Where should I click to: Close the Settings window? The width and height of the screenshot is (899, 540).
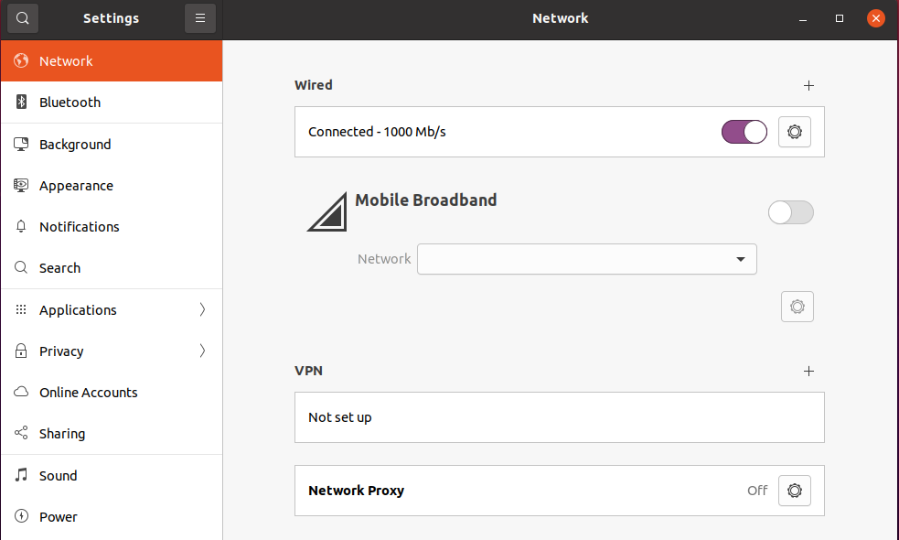tap(876, 18)
